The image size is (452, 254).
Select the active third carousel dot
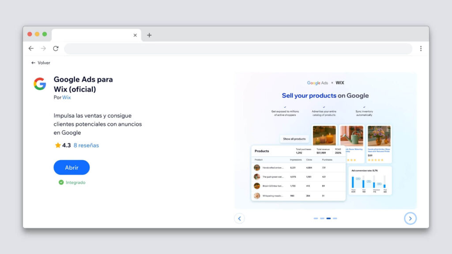coord(328,218)
